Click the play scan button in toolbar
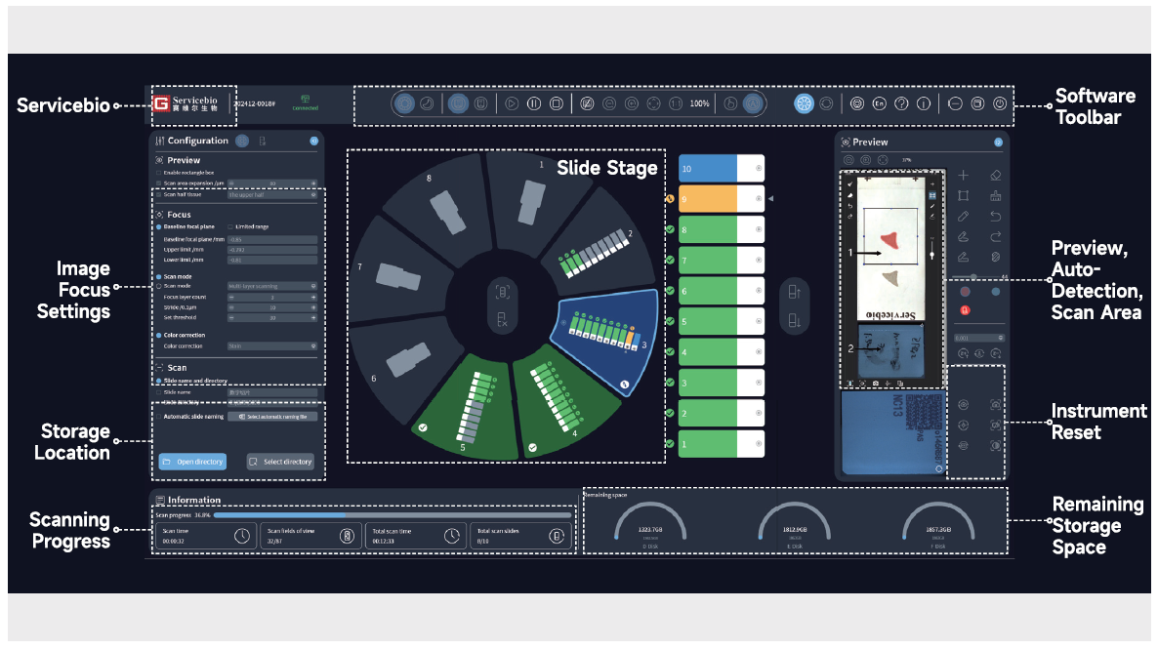This screenshot has width=1158, height=649. coord(512,103)
